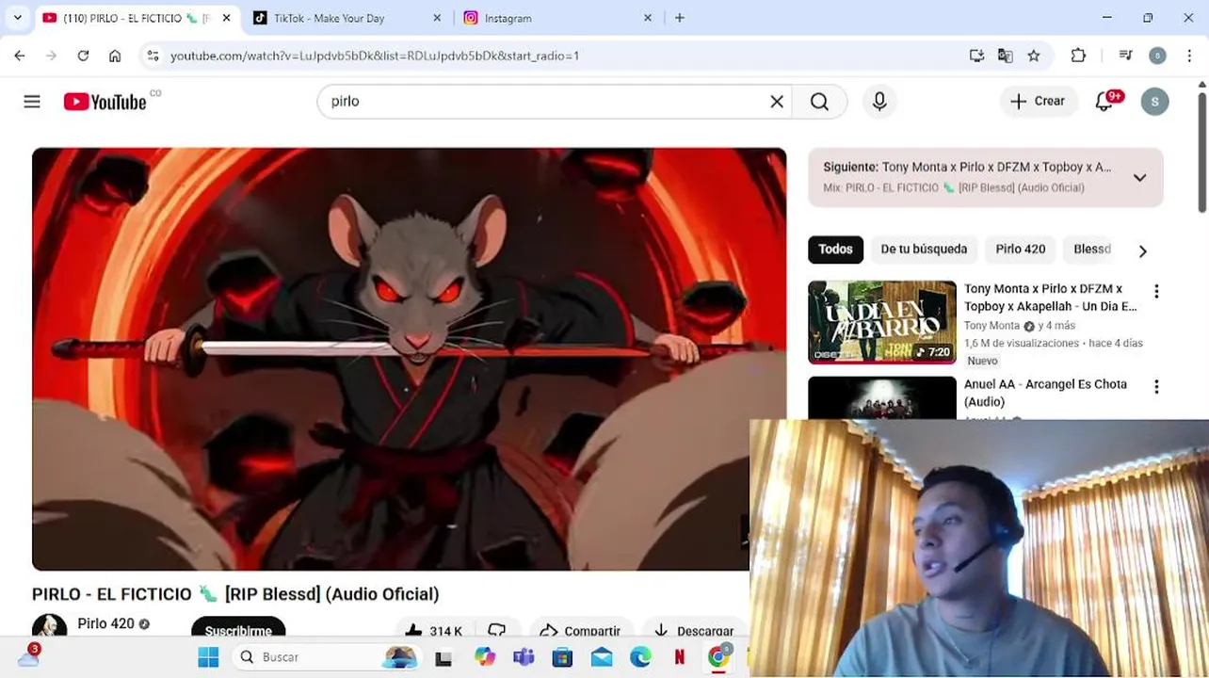Select the Blessd filter chip
1209x678 pixels.
click(x=1092, y=250)
